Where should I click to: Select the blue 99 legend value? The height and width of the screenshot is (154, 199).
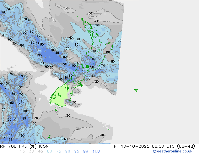point(86,151)
